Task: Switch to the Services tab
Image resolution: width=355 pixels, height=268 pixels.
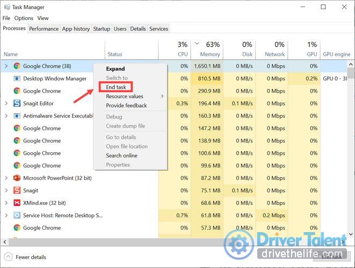Action: tap(159, 29)
